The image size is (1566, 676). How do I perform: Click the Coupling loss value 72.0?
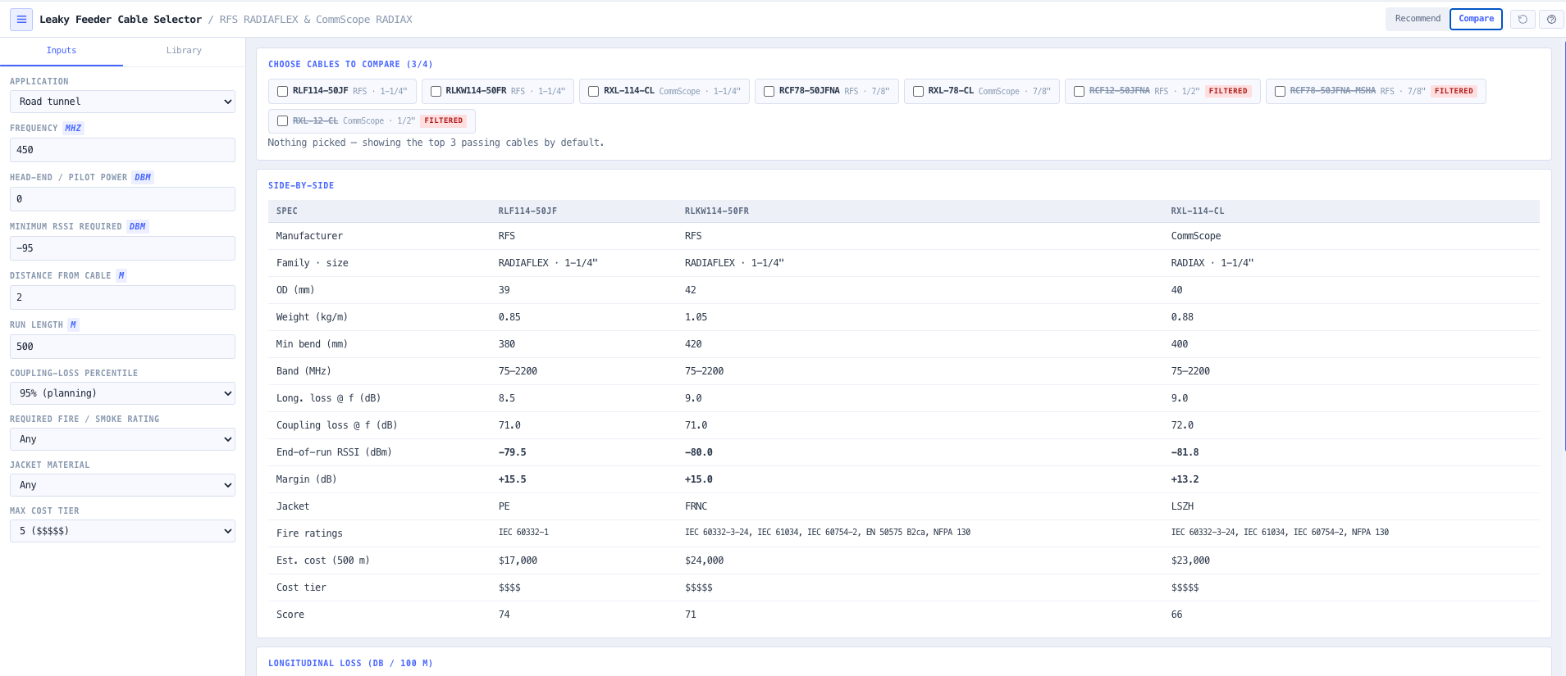[x=1183, y=425]
